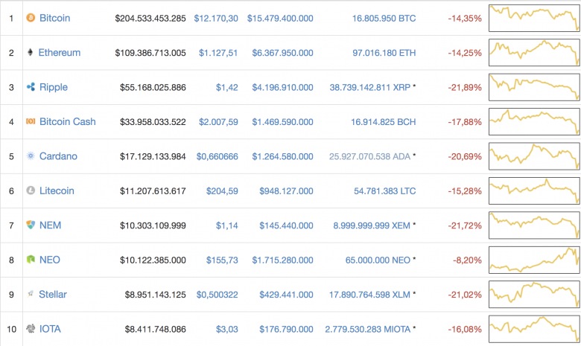Screen dimensions: 581x346
Task: Click the gray Litecoin coin icon
Action: pos(31,190)
